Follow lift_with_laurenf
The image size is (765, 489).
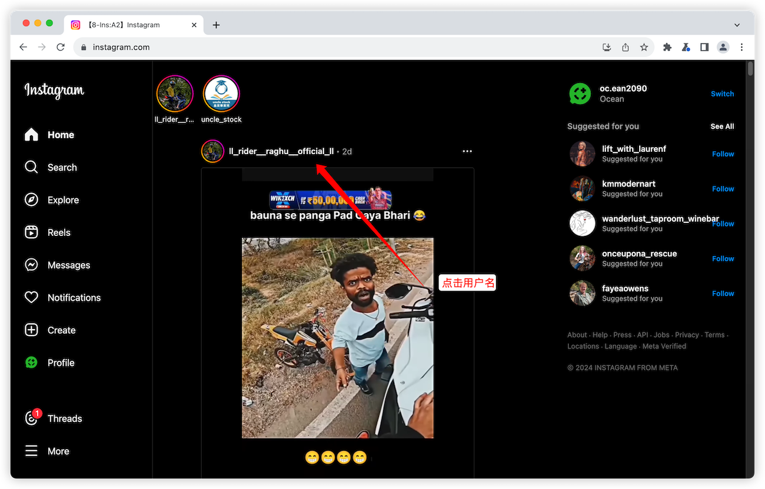(723, 154)
